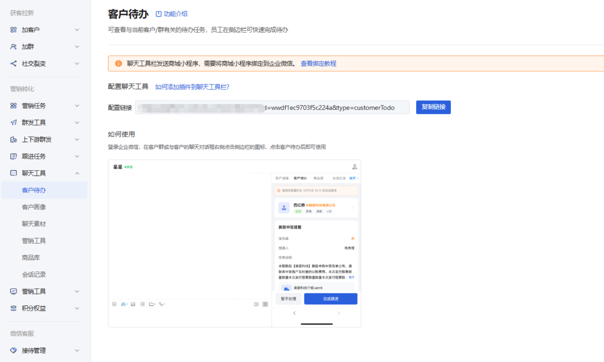The image size is (604, 362).
Task: Click the 微信客服 section heading
Action: pos(22,333)
